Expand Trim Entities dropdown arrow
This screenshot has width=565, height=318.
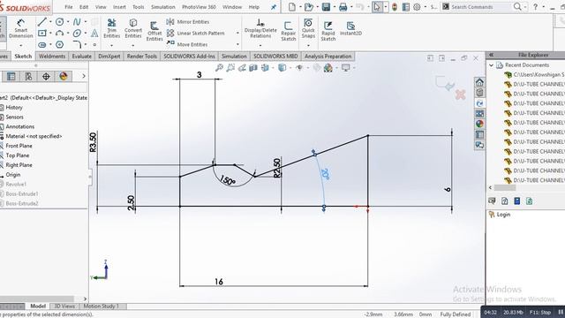112,45
